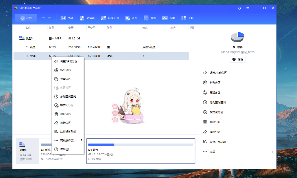Choose 克隆分区 in context menu
This screenshot has width=297, height=178.
pyautogui.click(x=68, y=79)
